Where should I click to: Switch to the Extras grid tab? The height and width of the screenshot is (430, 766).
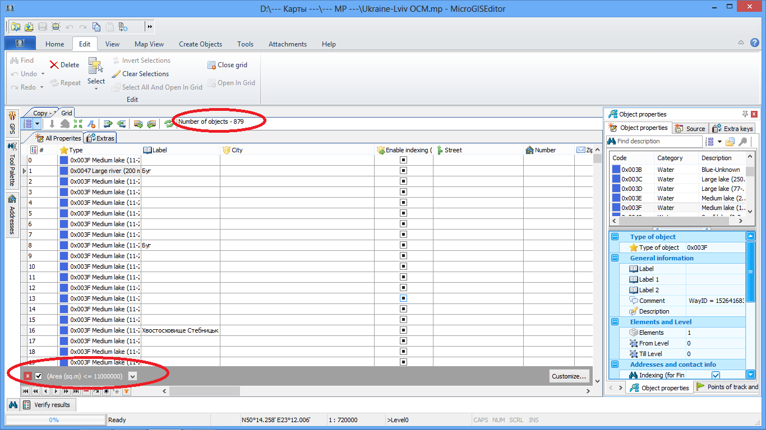100,138
